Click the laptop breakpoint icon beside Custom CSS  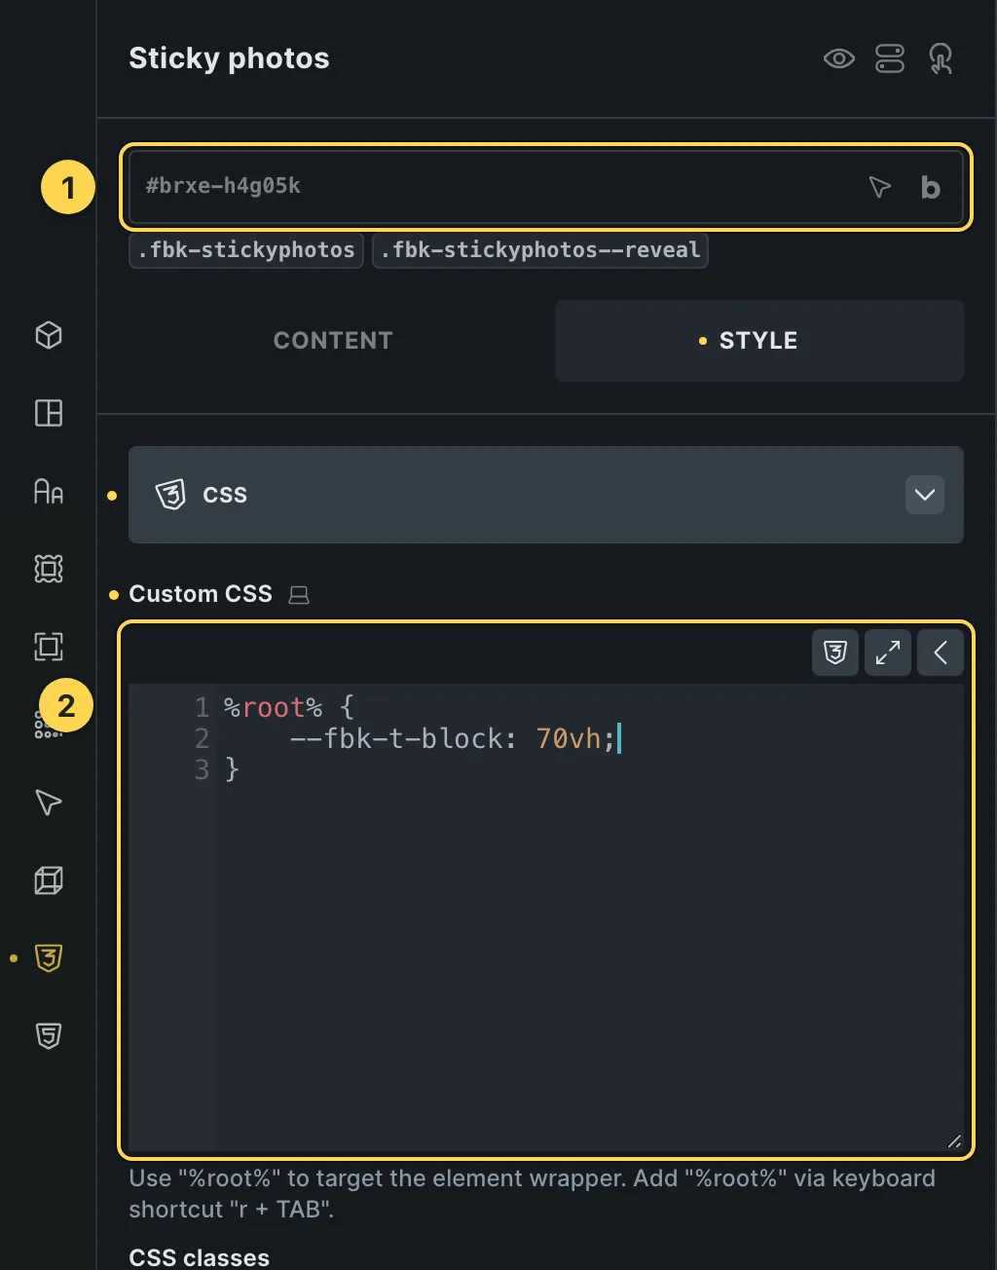click(x=299, y=595)
